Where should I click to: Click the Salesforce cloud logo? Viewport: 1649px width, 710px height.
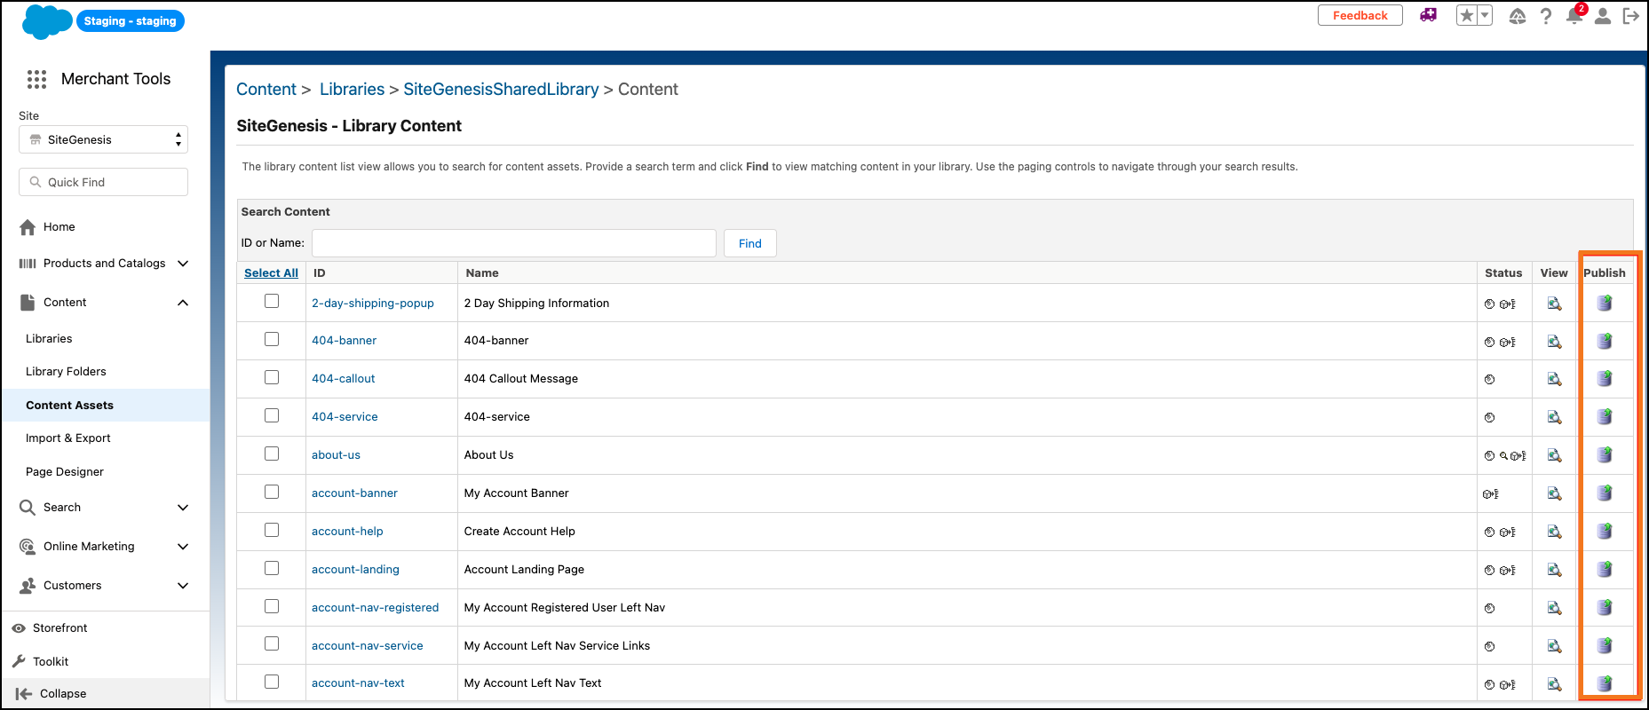(46, 21)
